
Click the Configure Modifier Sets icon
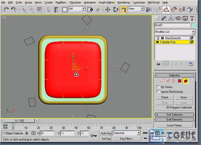tap(191, 64)
